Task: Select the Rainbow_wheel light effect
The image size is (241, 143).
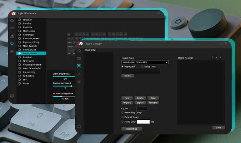Action: [x=20, y=38]
